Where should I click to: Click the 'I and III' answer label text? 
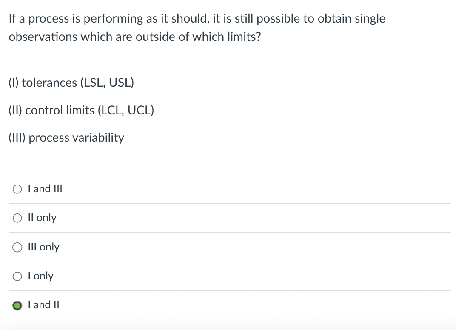pos(45,188)
